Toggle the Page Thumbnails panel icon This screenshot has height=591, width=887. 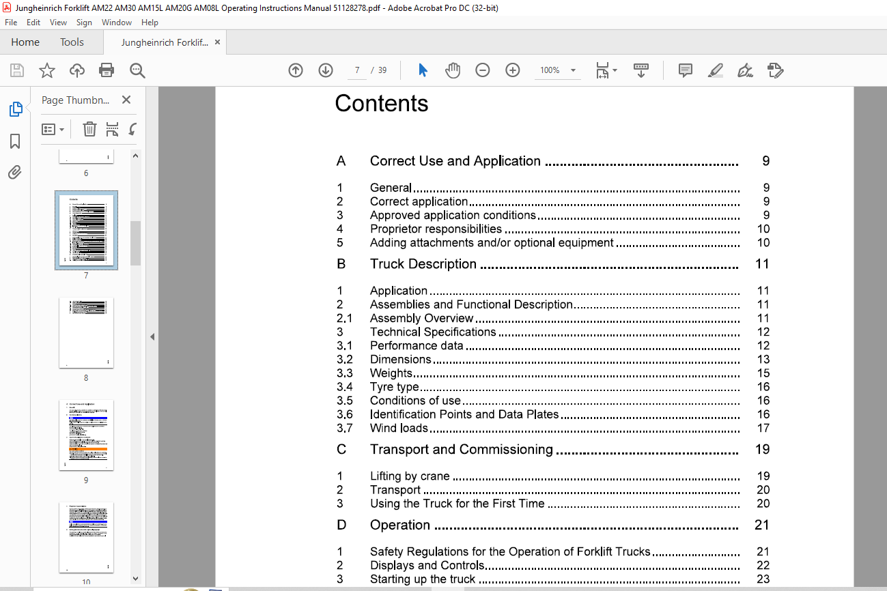click(x=15, y=109)
